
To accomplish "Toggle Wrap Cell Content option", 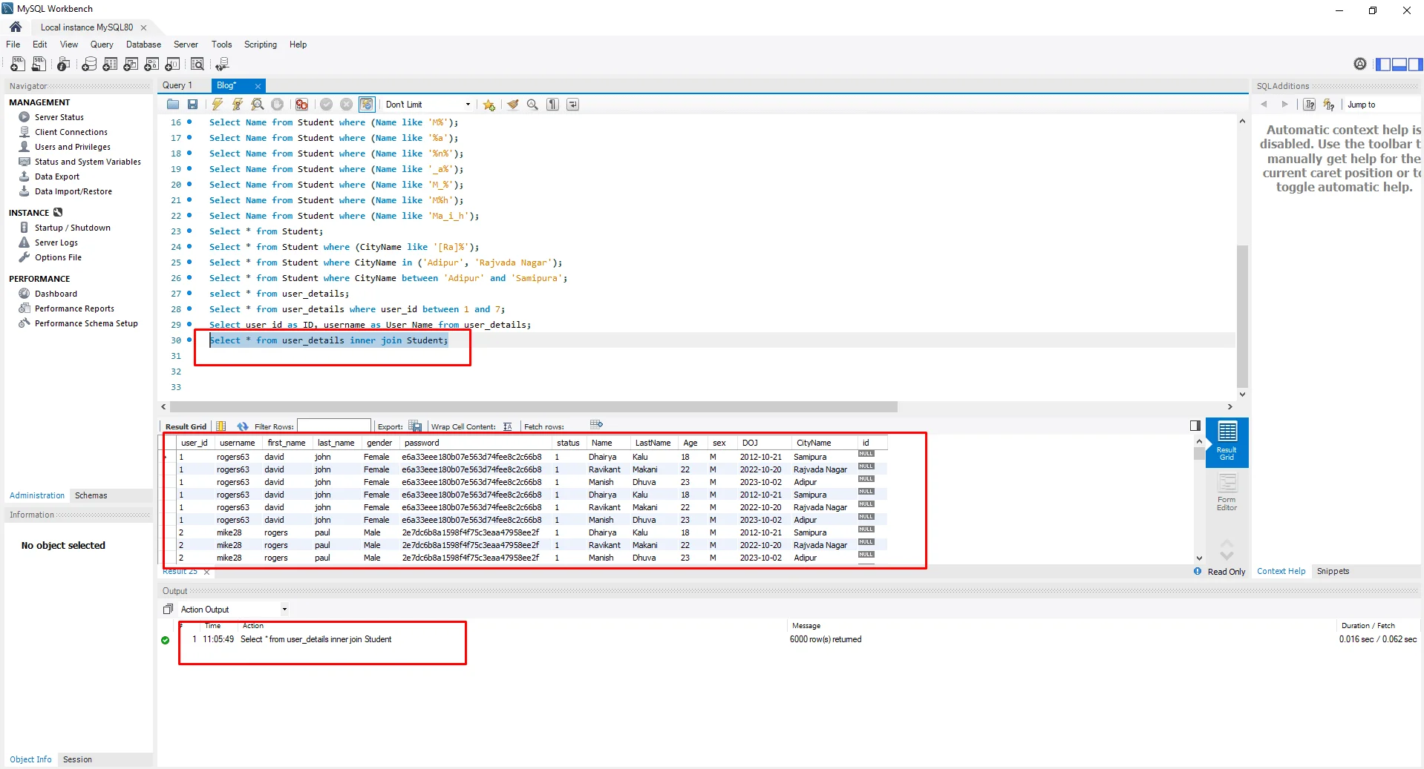I will [508, 426].
